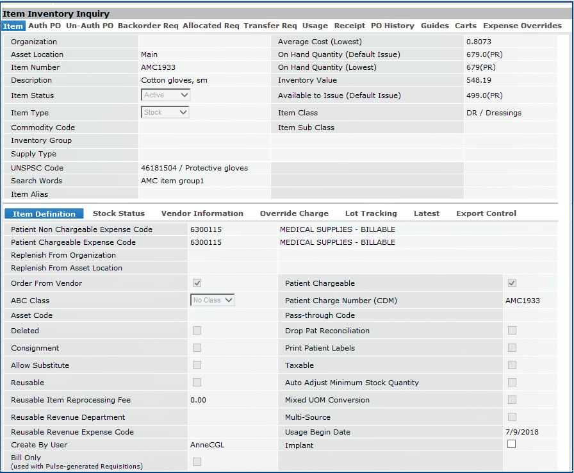Switch to Vendor Information sub-tab

pos(202,213)
